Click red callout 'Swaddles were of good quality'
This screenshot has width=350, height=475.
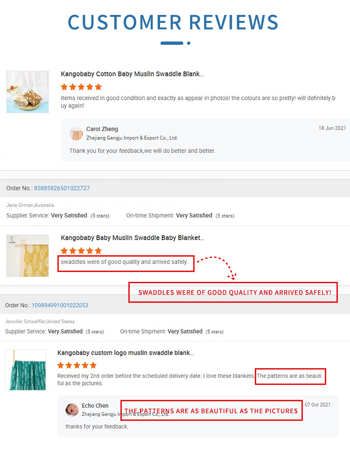coord(233,293)
